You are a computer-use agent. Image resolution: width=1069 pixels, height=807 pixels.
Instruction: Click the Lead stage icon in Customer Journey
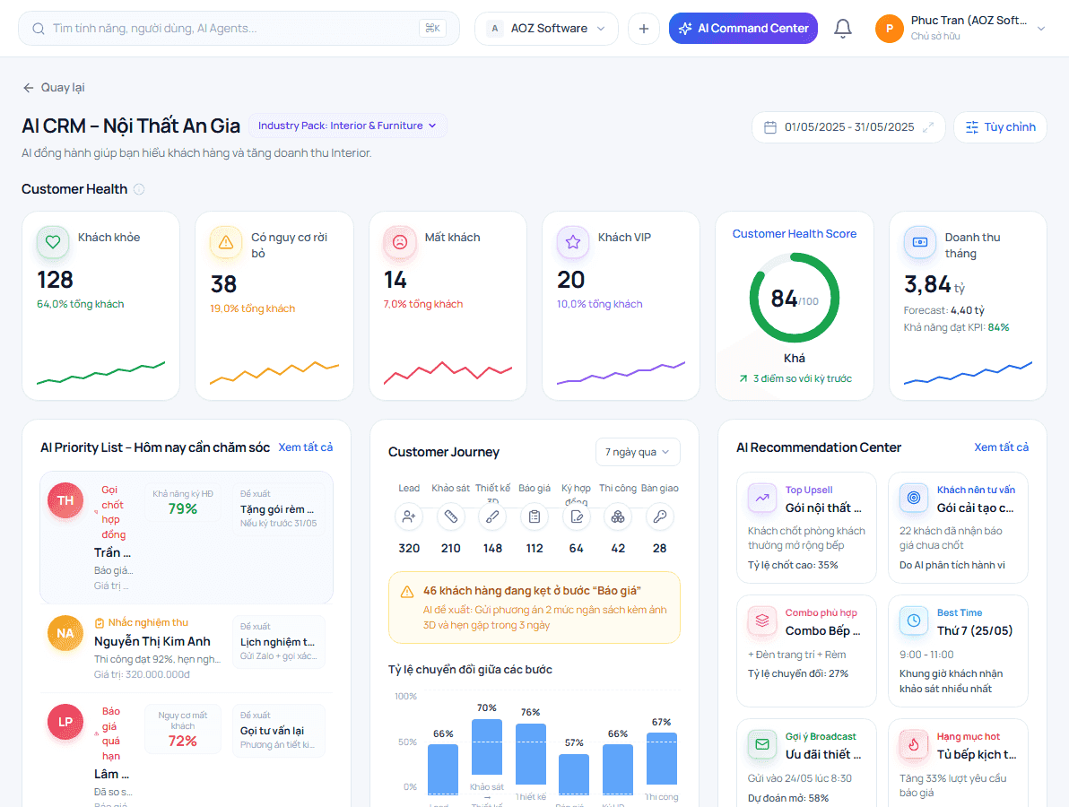click(x=409, y=516)
